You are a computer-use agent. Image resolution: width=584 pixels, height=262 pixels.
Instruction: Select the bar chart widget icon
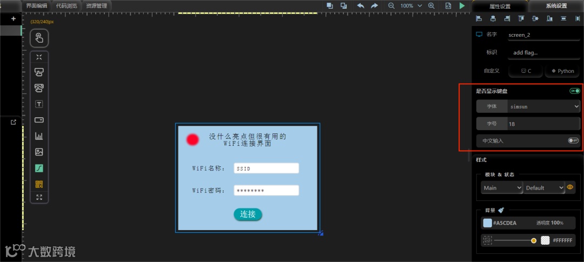39,136
